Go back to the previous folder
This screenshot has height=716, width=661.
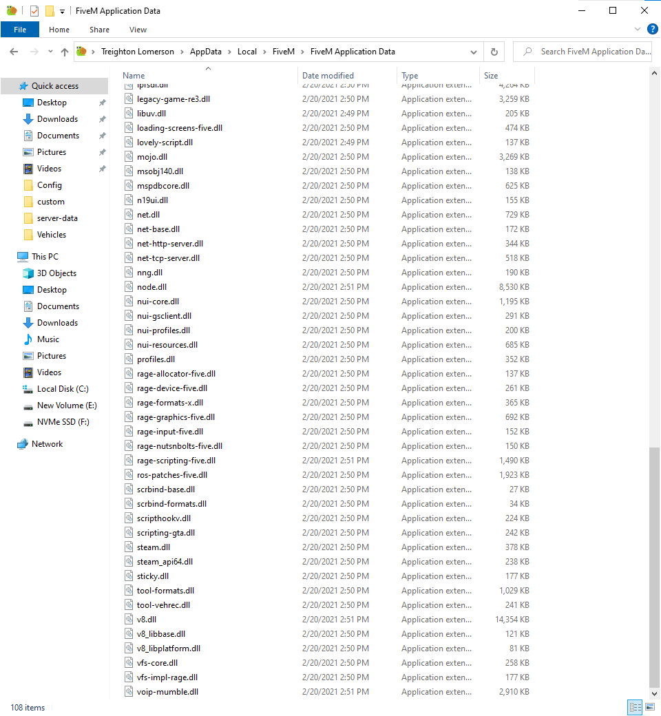click(14, 52)
